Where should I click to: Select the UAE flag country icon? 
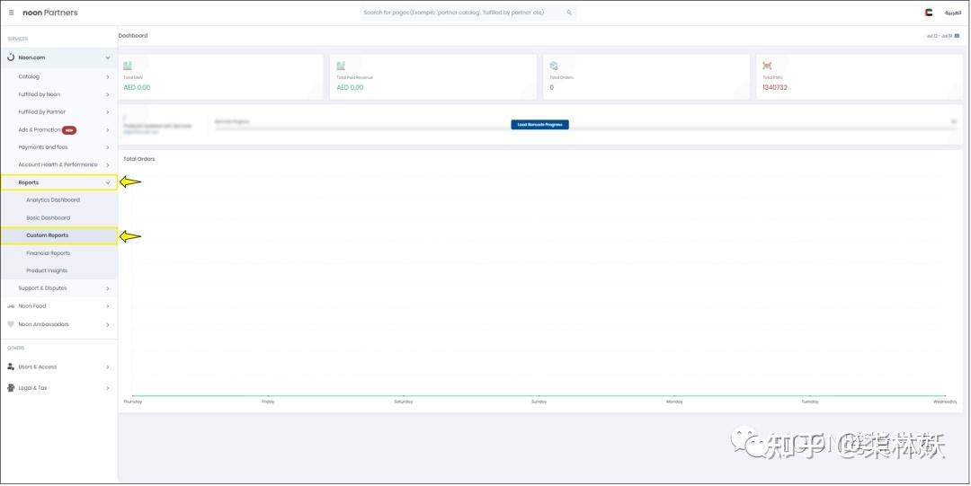[x=928, y=13]
